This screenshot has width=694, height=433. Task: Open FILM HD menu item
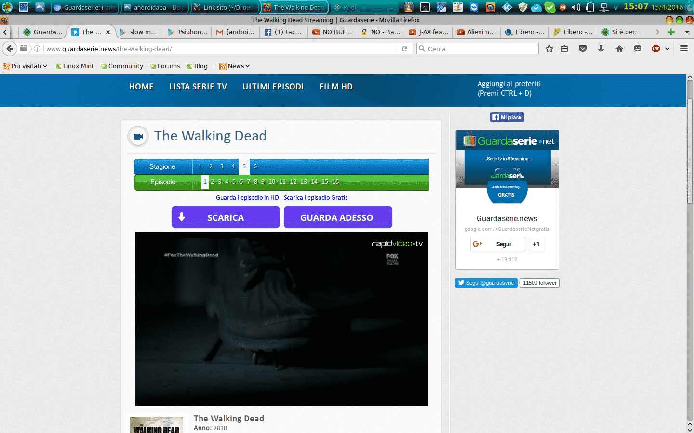336,87
